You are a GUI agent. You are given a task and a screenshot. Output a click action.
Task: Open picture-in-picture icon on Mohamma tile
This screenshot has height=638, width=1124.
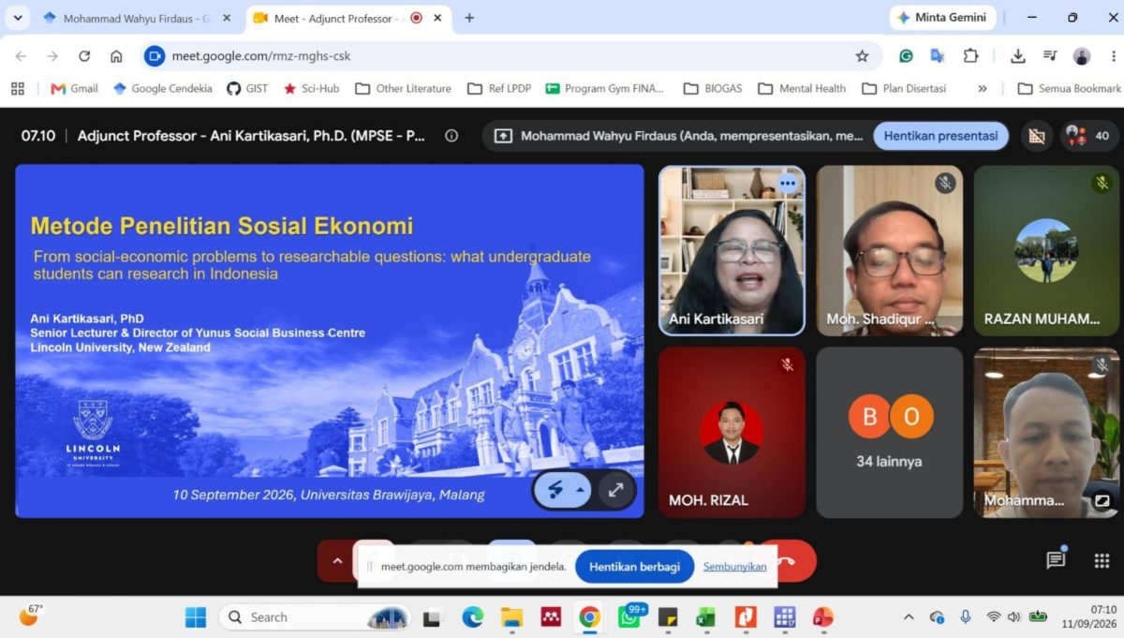pyautogui.click(x=1102, y=500)
